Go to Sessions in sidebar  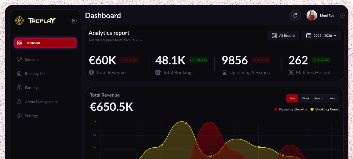coord(32,60)
